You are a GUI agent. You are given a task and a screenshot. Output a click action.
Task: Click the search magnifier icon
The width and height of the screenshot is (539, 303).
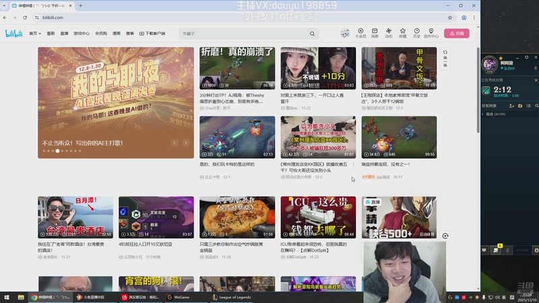[x=312, y=34]
